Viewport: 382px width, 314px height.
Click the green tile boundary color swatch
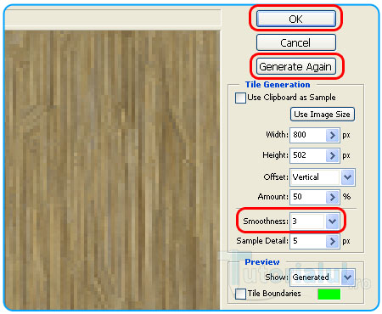point(329,294)
